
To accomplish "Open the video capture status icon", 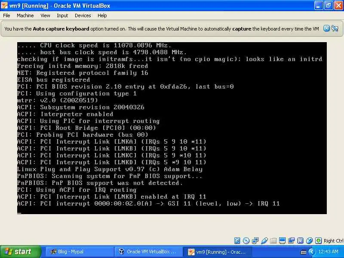I will 292,241.
